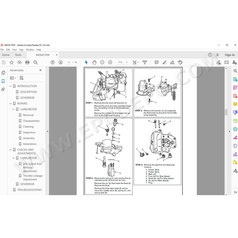Add a sticky note comment
The image size is (238, 238).
point(156,62)
